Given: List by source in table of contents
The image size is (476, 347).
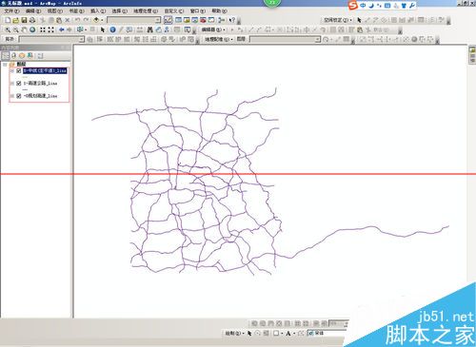Looking at the screenshot, I should point(13,55).
